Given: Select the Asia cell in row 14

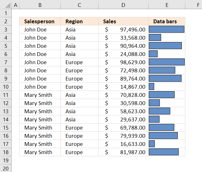Looking at the screenshot, I should [x=79, y=119].
